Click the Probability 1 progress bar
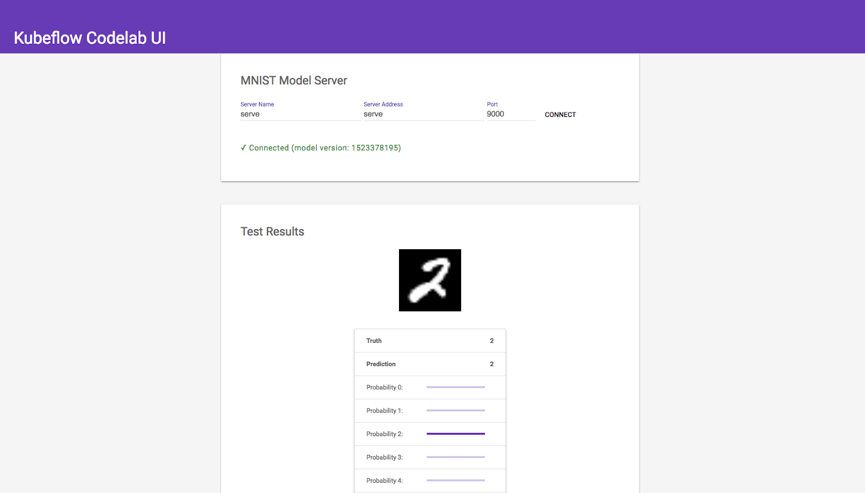This screenshot has width=865, height=493. [456, 410]
